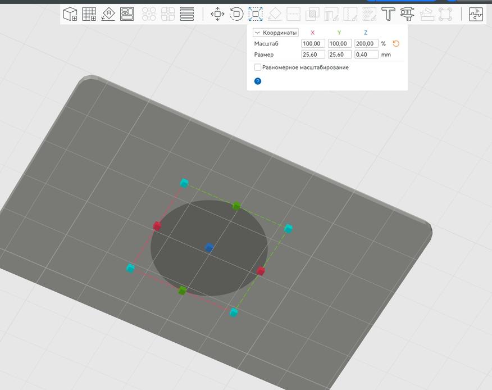Open the Variable layer height tool
The image size is (492, 390).
(x=187, y=14)
